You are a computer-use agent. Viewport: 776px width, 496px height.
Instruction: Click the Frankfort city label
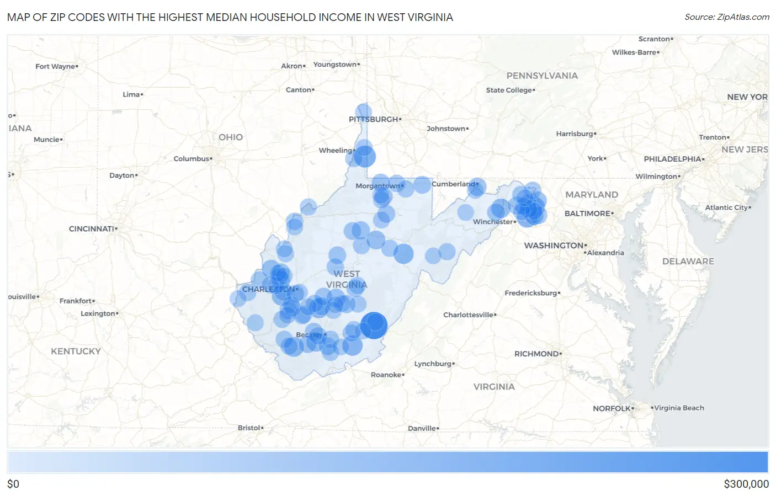76,301
